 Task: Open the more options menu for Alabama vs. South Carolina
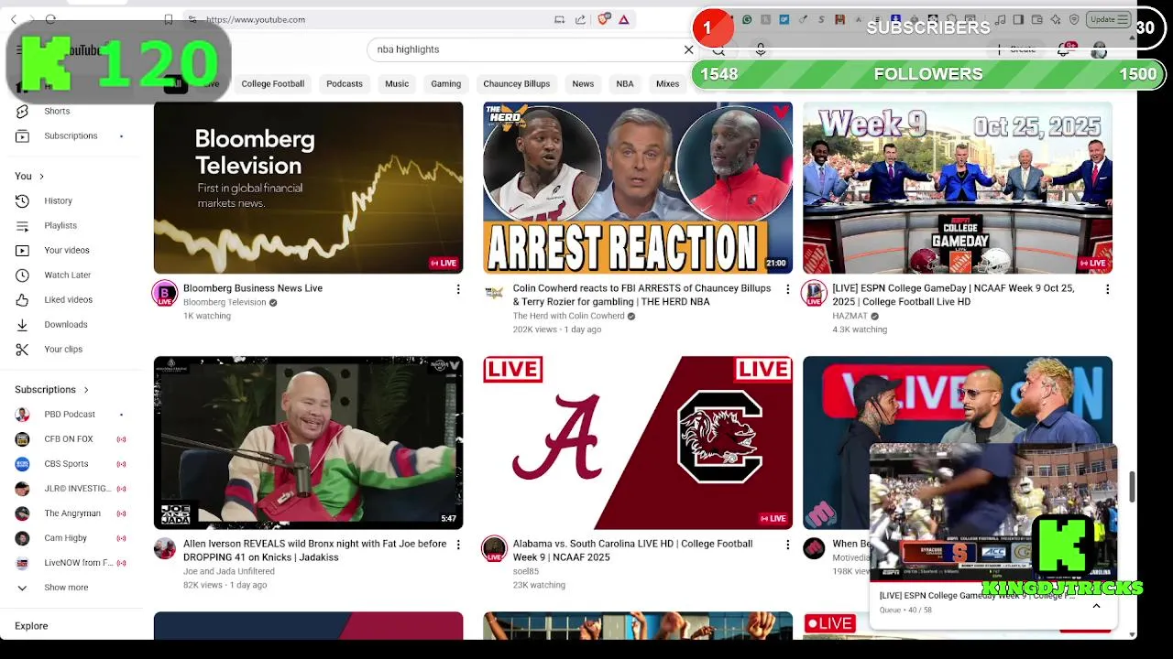click(x=787, y=545)
